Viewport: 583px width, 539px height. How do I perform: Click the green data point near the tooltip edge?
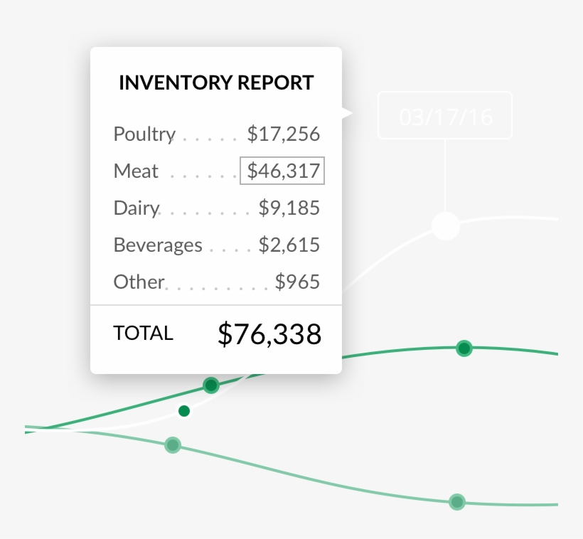point(210,385)
